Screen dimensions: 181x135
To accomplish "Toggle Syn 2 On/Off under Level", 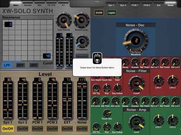I will 23,129.
